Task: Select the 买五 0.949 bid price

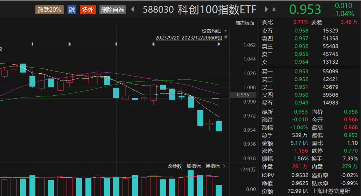Action: tap(301, 103)
